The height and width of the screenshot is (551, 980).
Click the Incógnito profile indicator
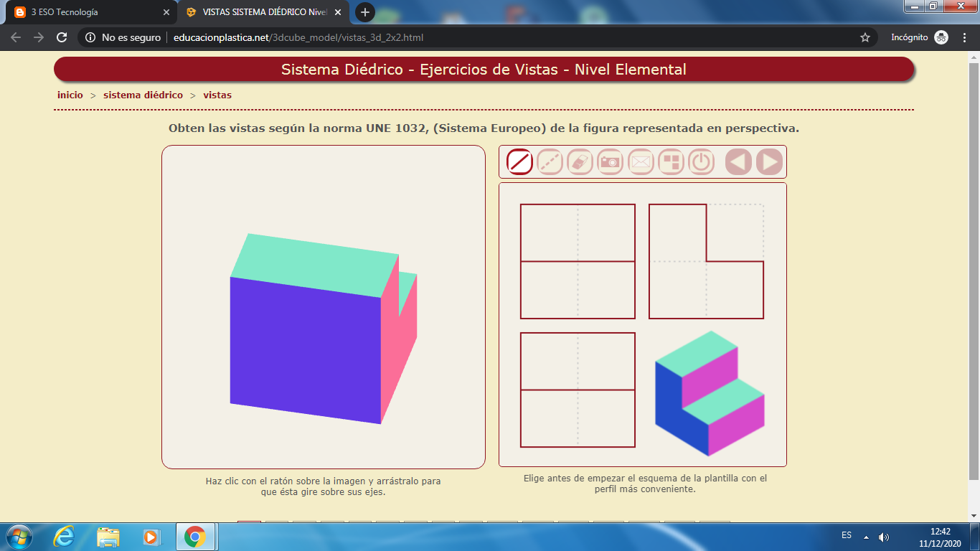[919, 37]
